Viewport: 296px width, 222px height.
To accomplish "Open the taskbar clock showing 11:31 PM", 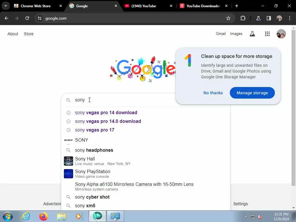I will click(281, 217).
